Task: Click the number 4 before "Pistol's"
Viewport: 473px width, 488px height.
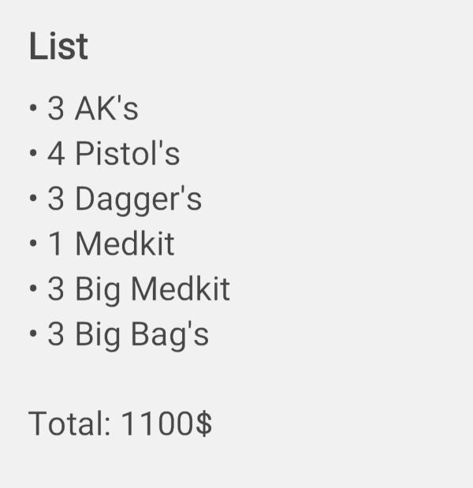Action: pyautogui.click(x=56, y=154)
